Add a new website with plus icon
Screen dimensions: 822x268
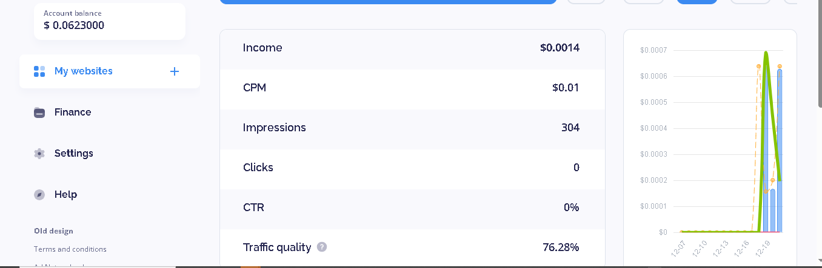click(175, 71)
